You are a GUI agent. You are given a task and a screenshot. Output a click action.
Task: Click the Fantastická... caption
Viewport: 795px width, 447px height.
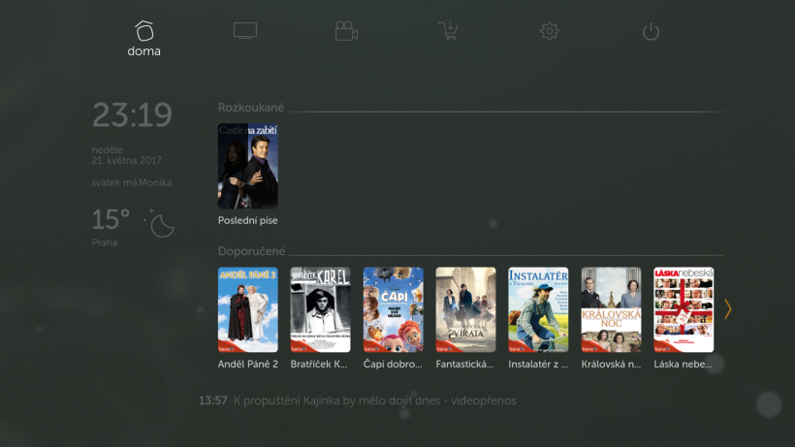coord(464,364)
